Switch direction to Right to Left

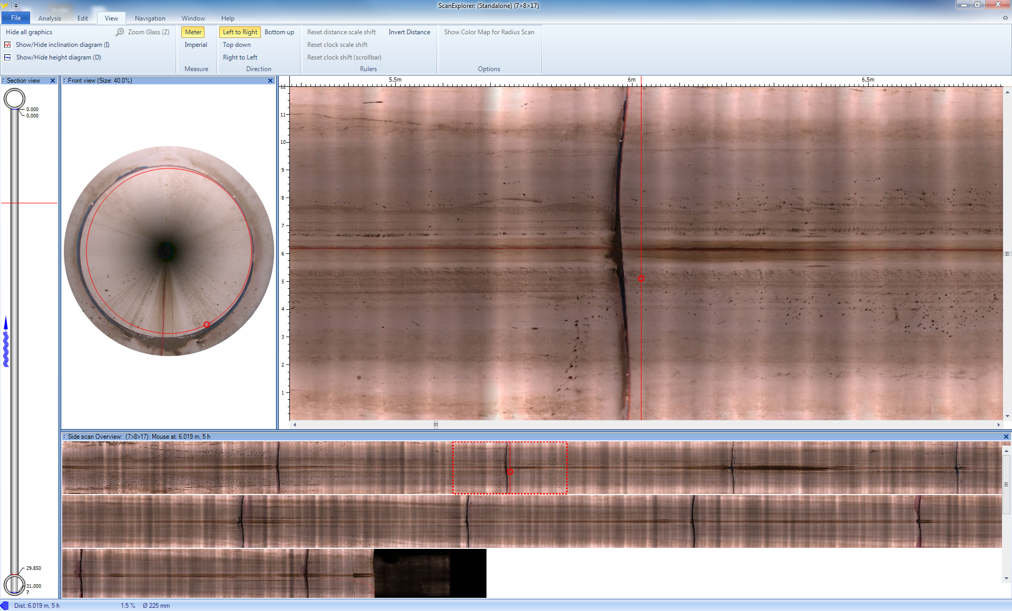point(240,57)
